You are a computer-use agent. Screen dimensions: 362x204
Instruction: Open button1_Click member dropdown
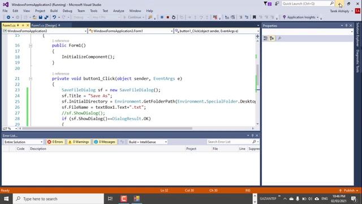coord(217,31)
